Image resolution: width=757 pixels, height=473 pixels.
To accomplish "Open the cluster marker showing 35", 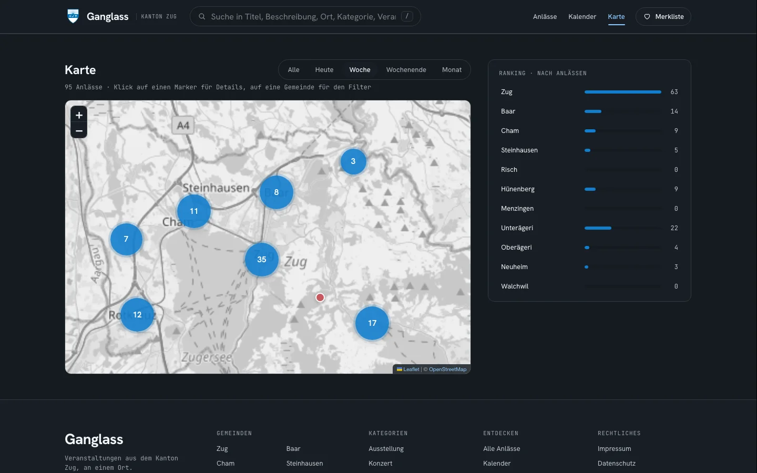I will coord(262,260).
